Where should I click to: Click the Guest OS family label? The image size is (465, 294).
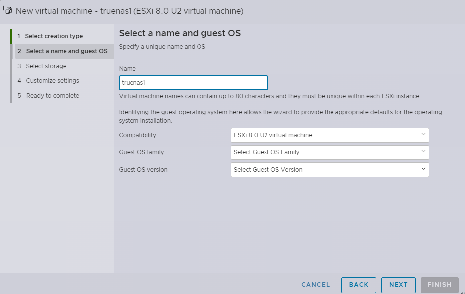coord(141,152)
